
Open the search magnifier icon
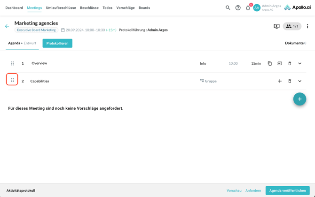coord(228,8)
